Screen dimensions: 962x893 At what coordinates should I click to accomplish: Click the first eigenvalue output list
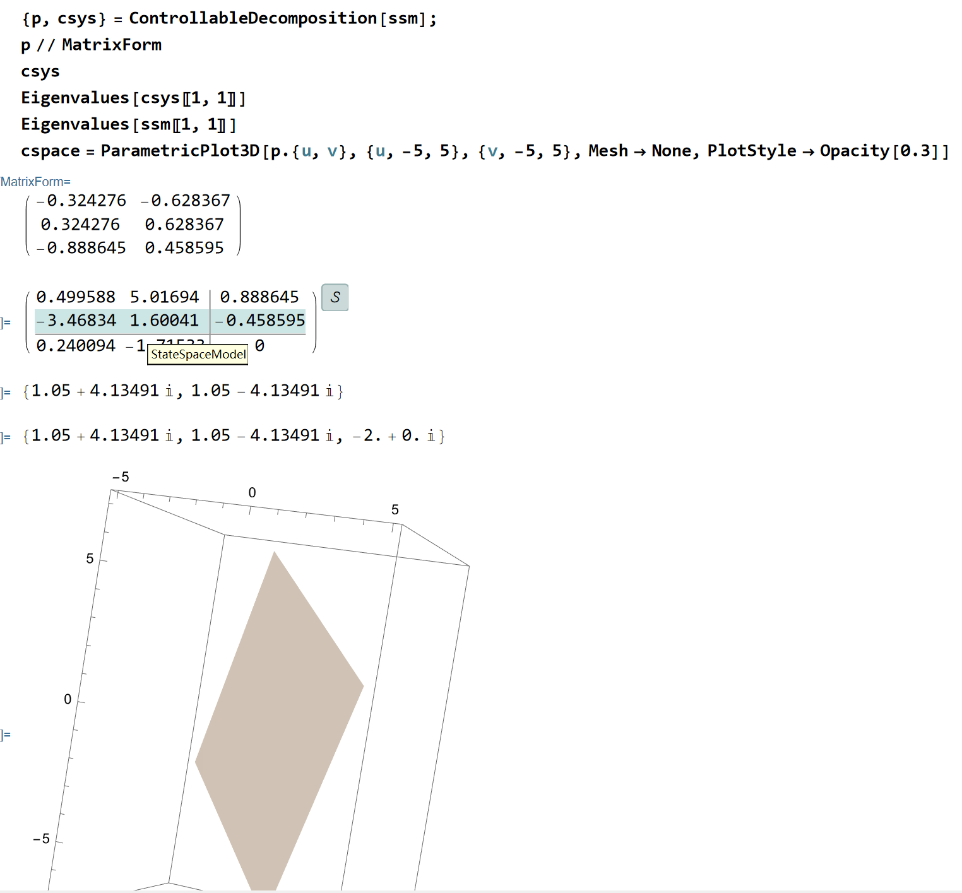[x=183, y=391]
